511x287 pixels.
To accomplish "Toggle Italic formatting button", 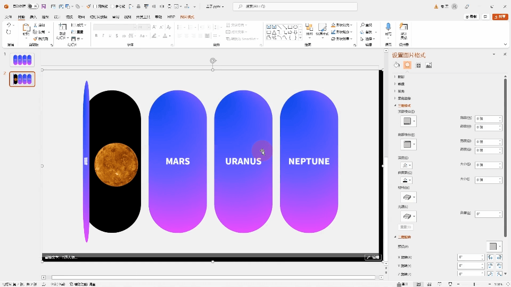I will [103, 36].
